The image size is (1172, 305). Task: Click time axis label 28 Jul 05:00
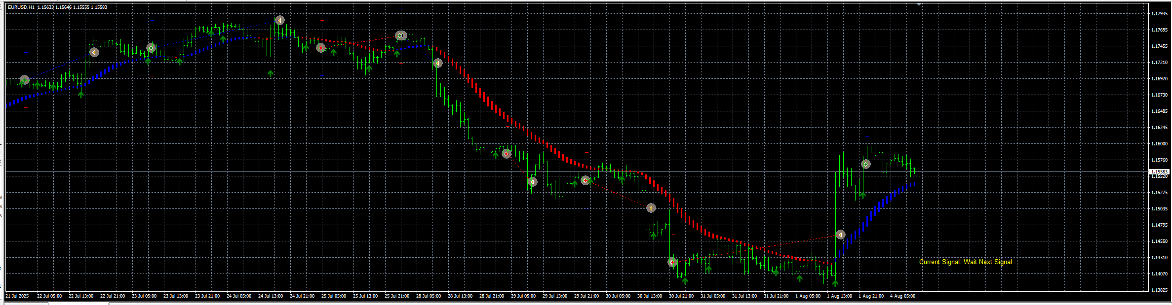pos(429,296)
